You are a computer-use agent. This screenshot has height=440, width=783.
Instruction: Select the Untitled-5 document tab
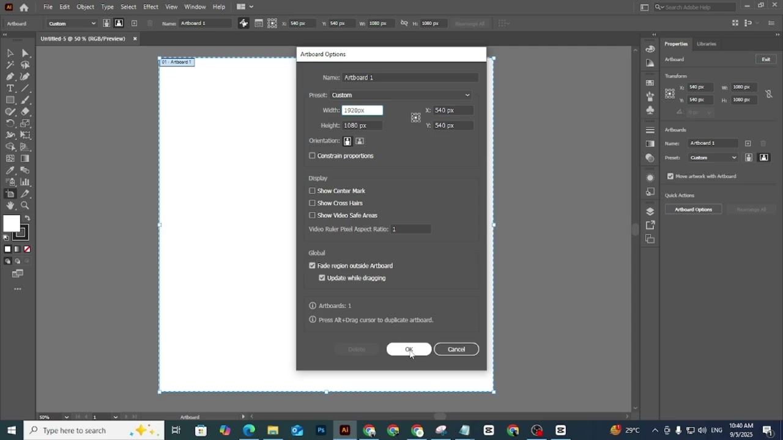pos(83,38)
